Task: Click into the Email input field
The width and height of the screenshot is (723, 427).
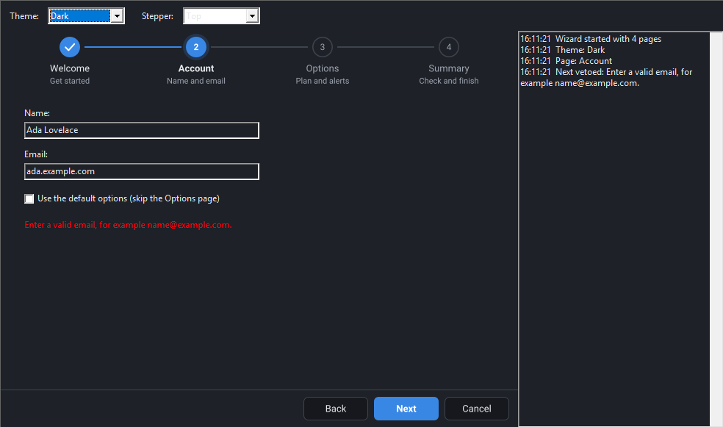Action: (x=142, y=171)
